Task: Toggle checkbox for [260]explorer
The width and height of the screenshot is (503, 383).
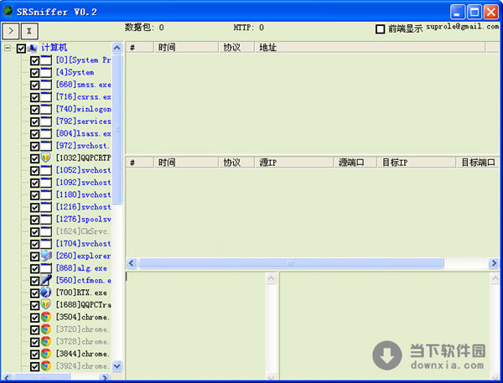Action: (x=34, y=256)
